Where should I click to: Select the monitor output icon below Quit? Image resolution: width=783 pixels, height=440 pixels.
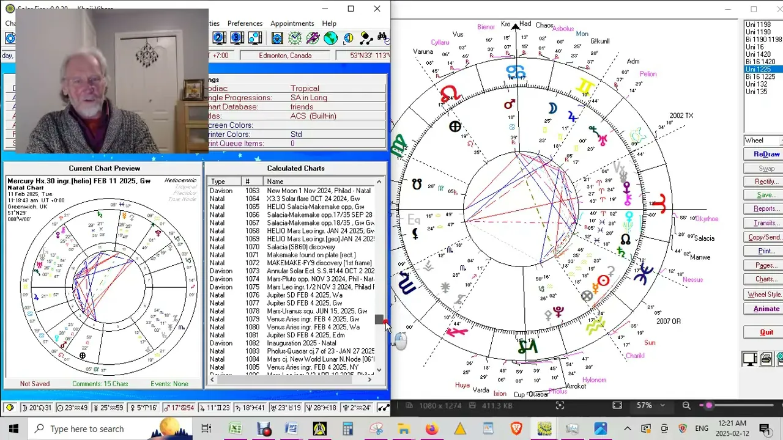750,359
